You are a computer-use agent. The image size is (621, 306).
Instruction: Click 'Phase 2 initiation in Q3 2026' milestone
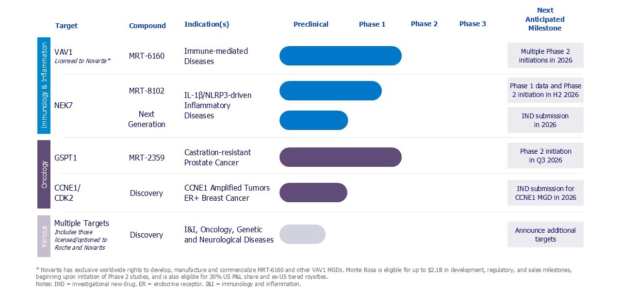(545, 156)
